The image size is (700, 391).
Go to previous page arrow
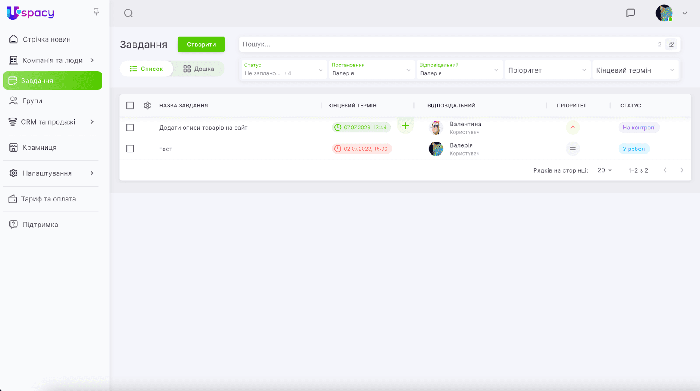click(x=665, y=170)
